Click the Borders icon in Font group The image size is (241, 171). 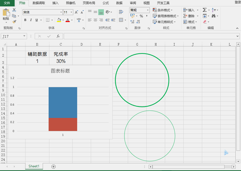tap(48, 20)
